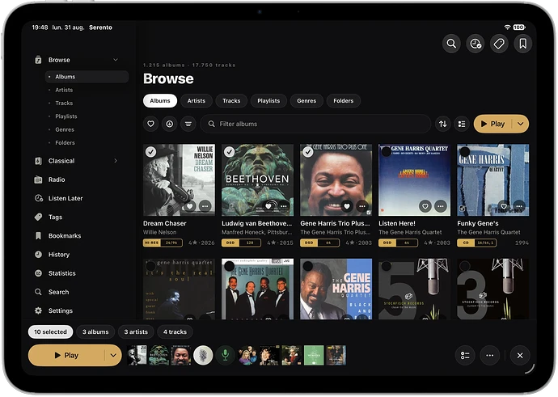Open the selection list view icon
Image resolution: width=558 pixels, height=397 pixels.
click(x=465, y=356)
